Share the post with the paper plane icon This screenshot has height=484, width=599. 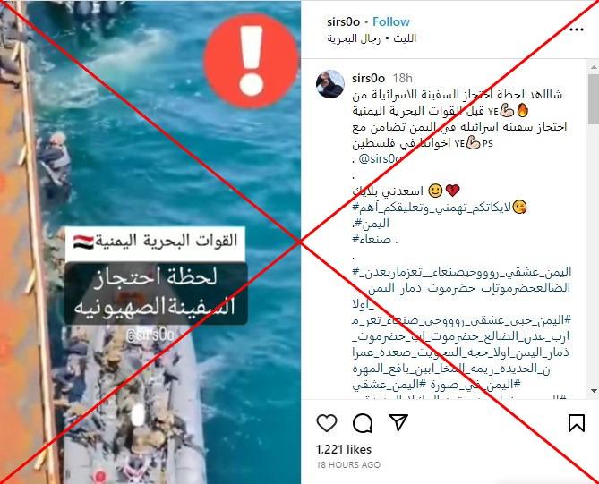click(398, 422)
